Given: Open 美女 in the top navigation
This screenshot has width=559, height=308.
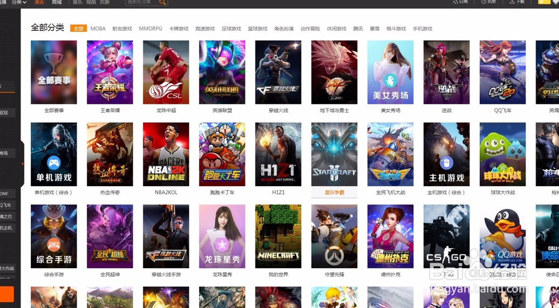Looking at the screenshot, I should [x=40, y=2].
